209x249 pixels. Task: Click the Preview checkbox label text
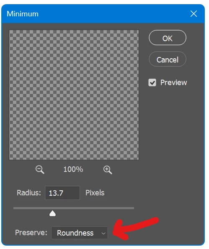174,83
